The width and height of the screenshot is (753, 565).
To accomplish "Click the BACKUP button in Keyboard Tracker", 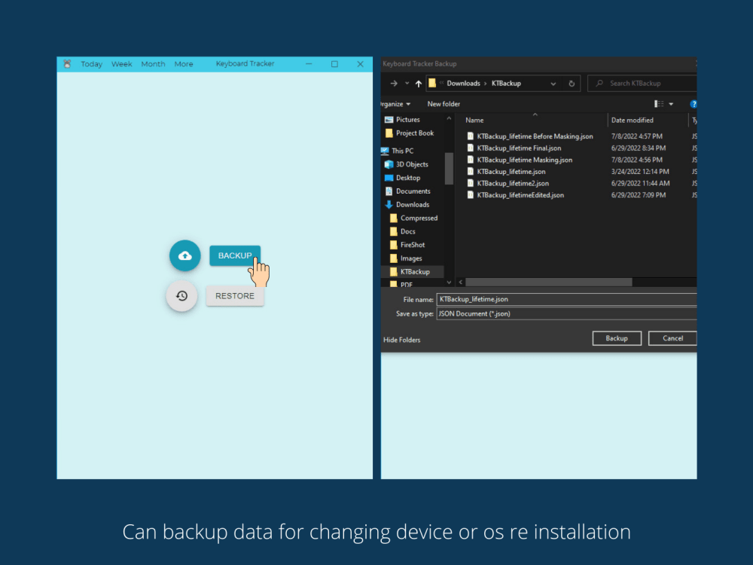I will click(235, 255).
